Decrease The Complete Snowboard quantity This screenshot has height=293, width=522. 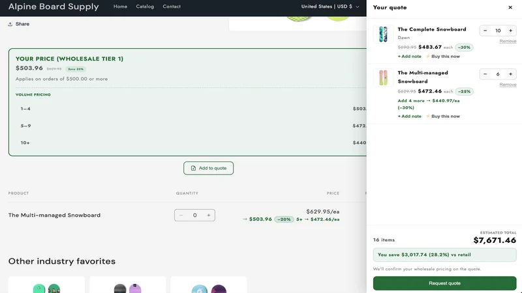pos(485,31)
